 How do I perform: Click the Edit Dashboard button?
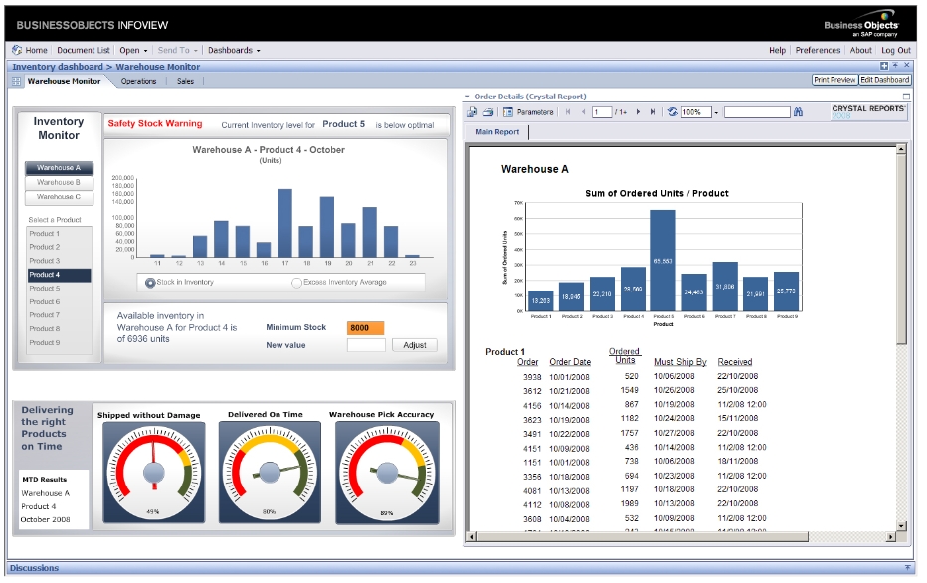[884, 80]
